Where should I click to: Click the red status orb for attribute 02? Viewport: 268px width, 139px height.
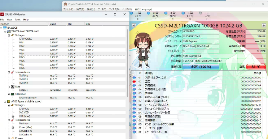(134, 81)
